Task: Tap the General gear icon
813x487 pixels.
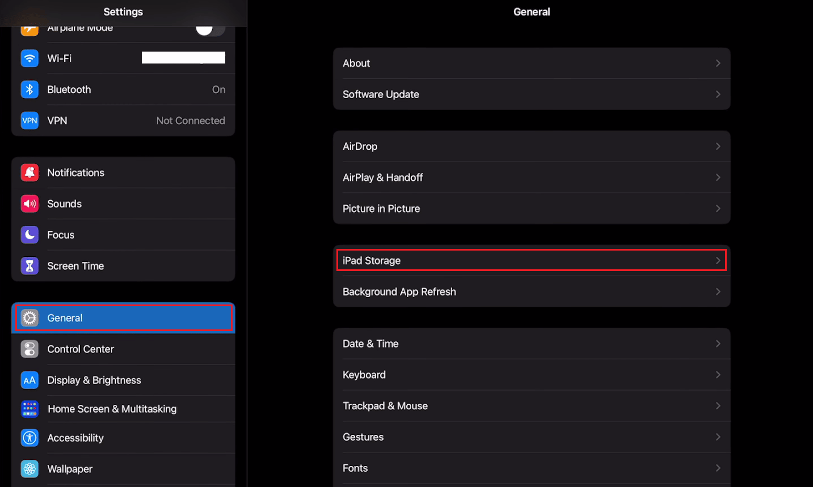Action: tap(30, 318)
